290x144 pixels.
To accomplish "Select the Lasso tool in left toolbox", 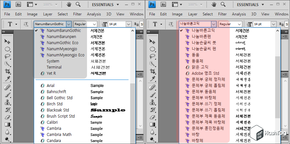I will click(7, 56).
